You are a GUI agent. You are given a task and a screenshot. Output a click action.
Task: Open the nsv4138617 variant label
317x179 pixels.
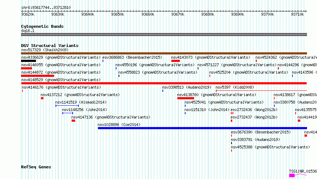[295, 95]
